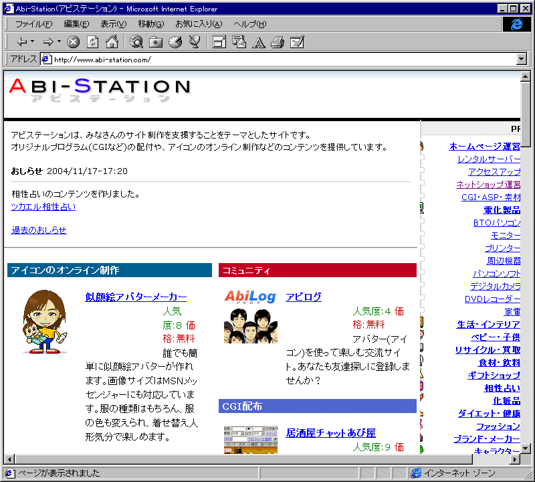Image resolution: width=535 pixels, height=482 pixels.
Task: Open the 編集 menu
Action: pos(76,24)
